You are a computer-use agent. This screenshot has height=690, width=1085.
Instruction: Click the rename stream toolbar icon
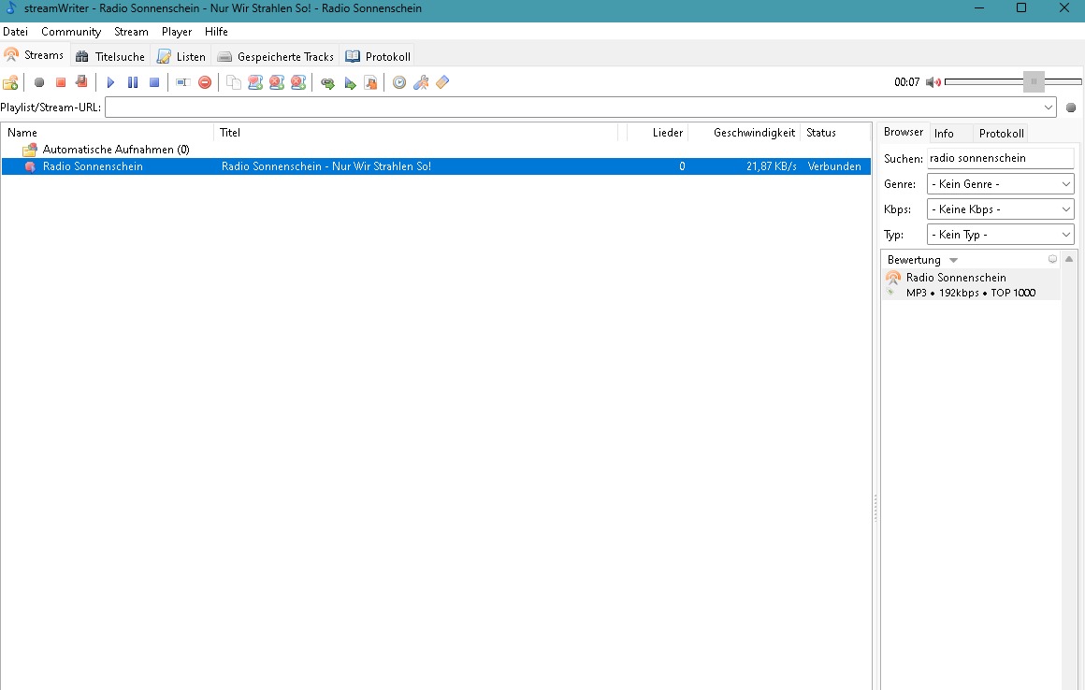coord(182,83)
